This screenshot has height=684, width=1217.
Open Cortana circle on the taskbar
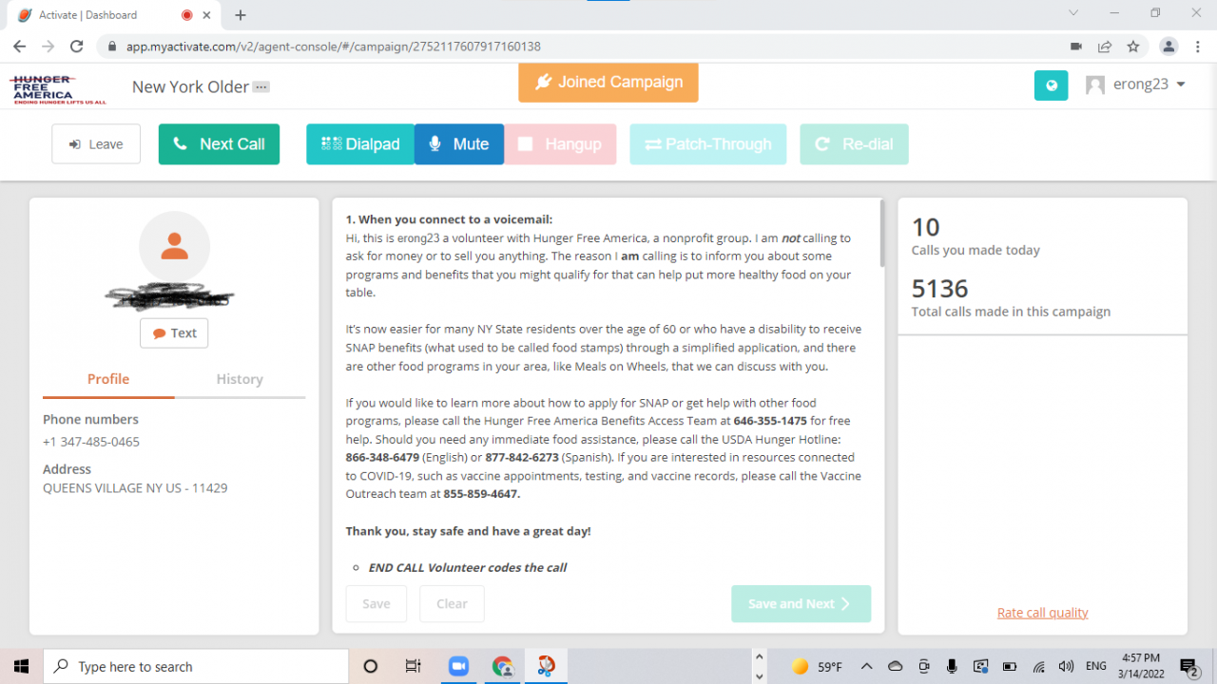pyautogui.click(x=371, y=666)
